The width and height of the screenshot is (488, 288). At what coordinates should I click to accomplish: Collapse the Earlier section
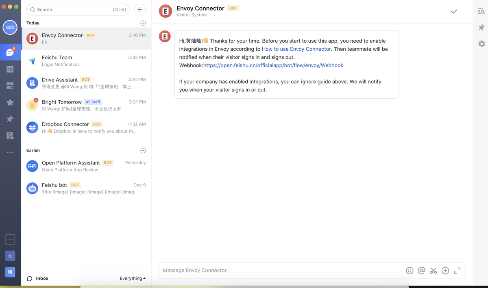pos(143,151)
